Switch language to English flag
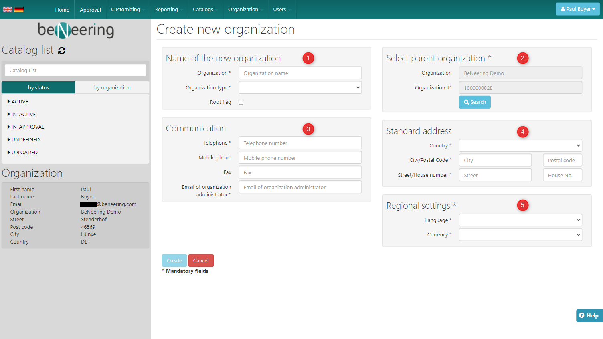Viewport: 603px width, 339px height. point(8,9)
